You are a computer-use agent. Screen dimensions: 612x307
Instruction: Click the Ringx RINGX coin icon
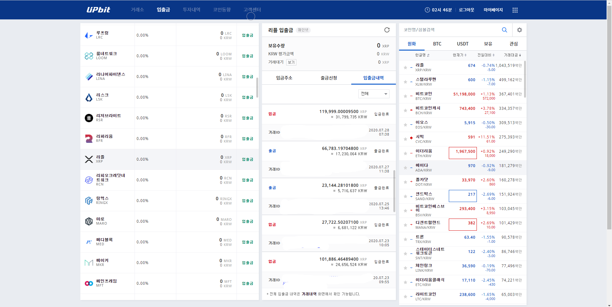coord(89,201)
